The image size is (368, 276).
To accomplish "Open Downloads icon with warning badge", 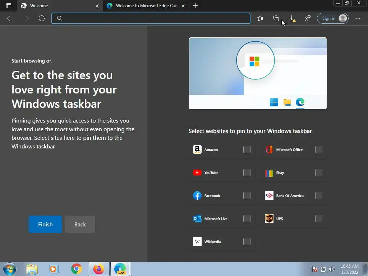I will coord(292,19).
